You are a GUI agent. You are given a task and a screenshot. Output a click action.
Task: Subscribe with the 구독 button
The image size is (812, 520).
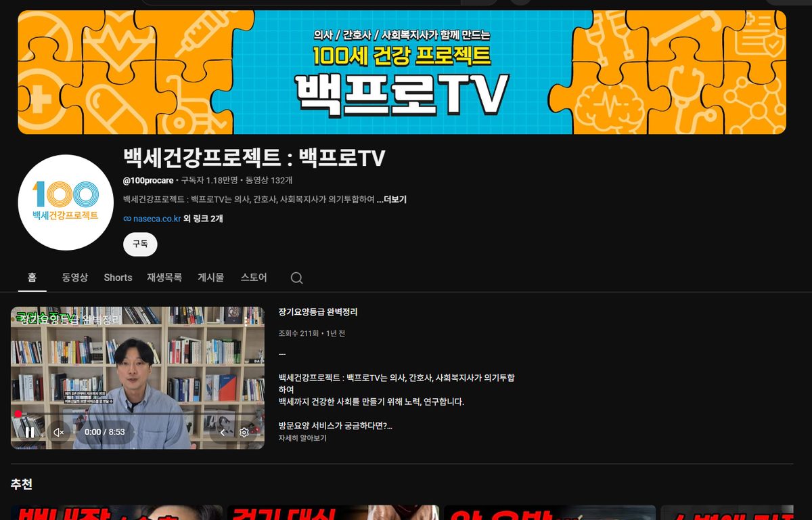(140, 244)
